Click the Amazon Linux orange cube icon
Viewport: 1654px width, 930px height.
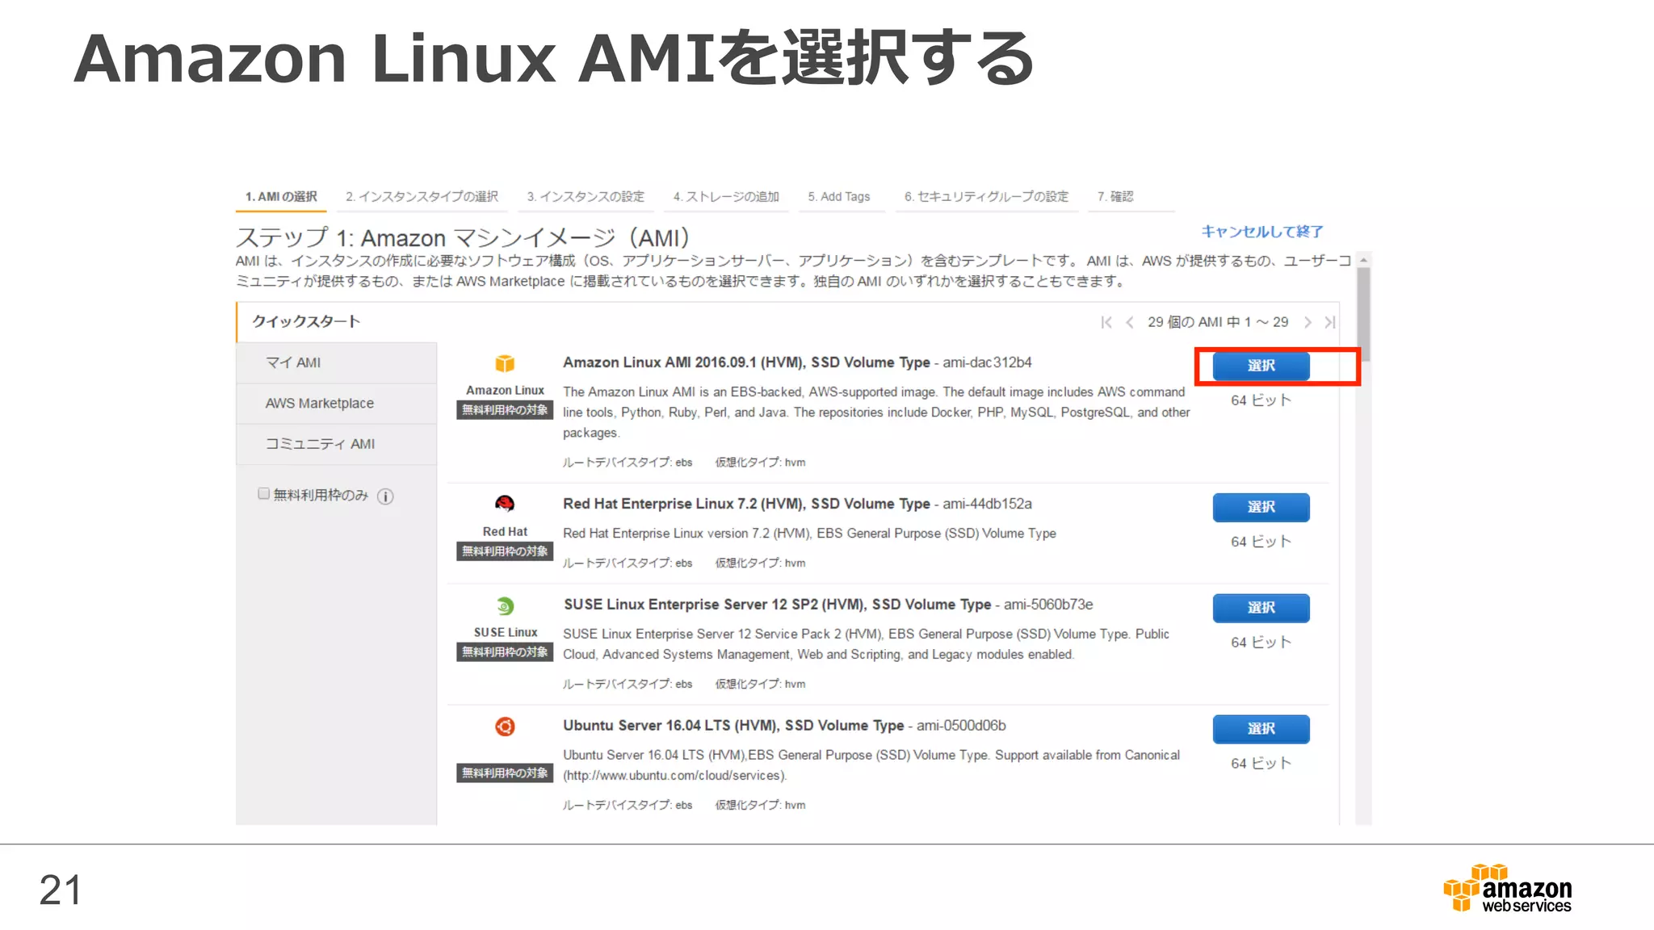[x=505, y=363]
